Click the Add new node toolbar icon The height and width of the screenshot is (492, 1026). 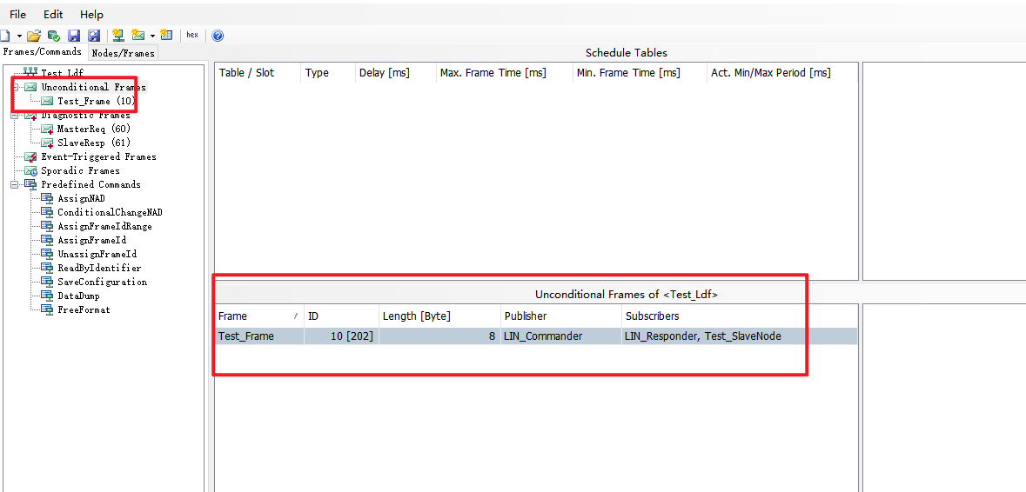coord(117,36)
